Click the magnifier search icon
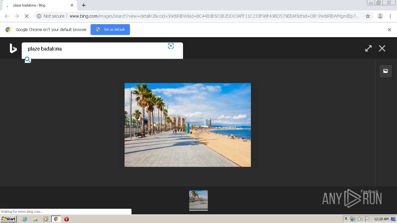 (28, 60)
